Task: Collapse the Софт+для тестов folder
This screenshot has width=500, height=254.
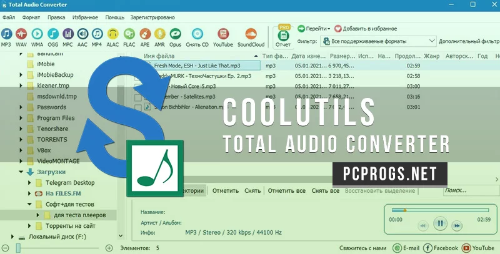Action: coord(29,204)
